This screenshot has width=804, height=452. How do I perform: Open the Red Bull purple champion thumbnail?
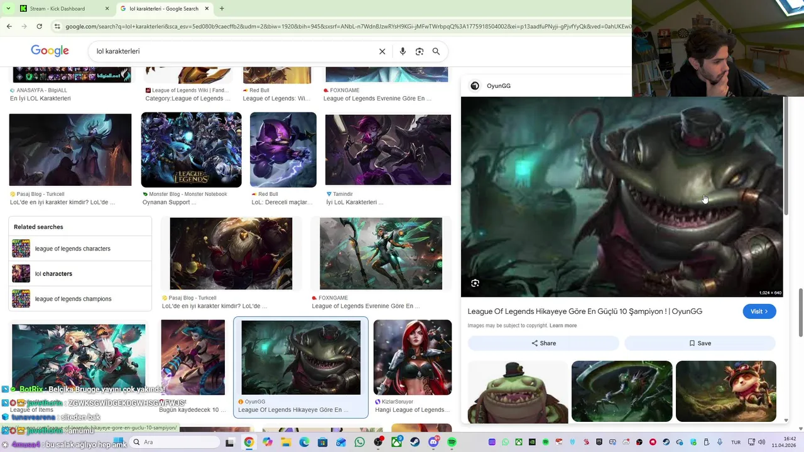pyautogui.click(x=283, y=149)
